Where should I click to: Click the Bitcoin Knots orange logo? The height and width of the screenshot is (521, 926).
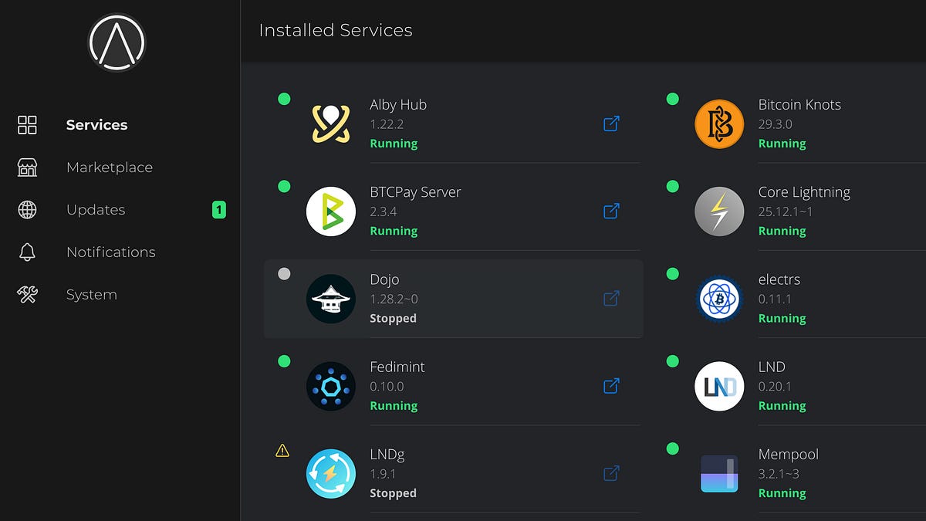point(719,123)
